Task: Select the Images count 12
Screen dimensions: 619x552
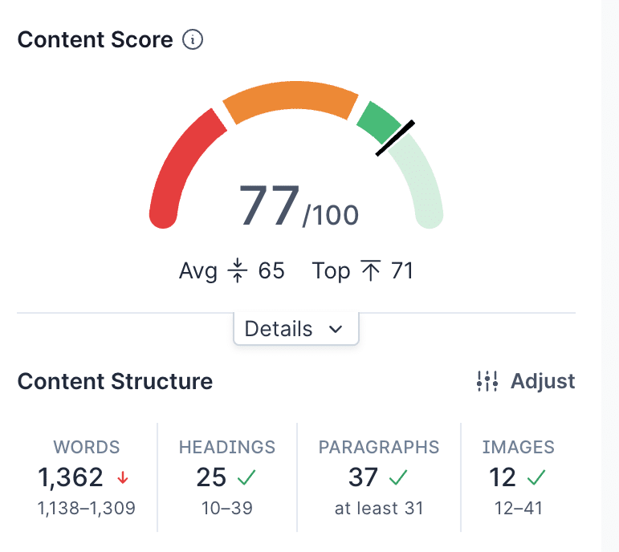Action: coord(502,477)
